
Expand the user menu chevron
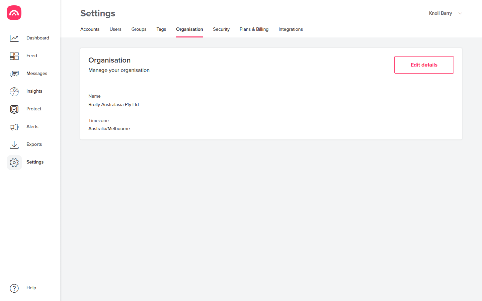460,13
